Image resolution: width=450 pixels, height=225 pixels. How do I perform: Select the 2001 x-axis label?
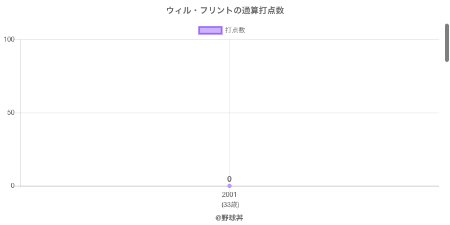tap(229, 195)
